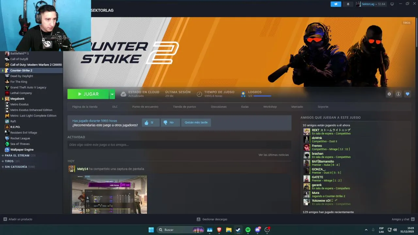Select Metro Exodus Enhanced Edition entry

pos(31,110)
